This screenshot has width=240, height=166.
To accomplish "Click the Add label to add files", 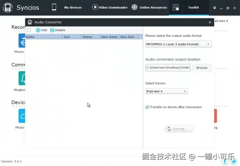I will [44, 30].
